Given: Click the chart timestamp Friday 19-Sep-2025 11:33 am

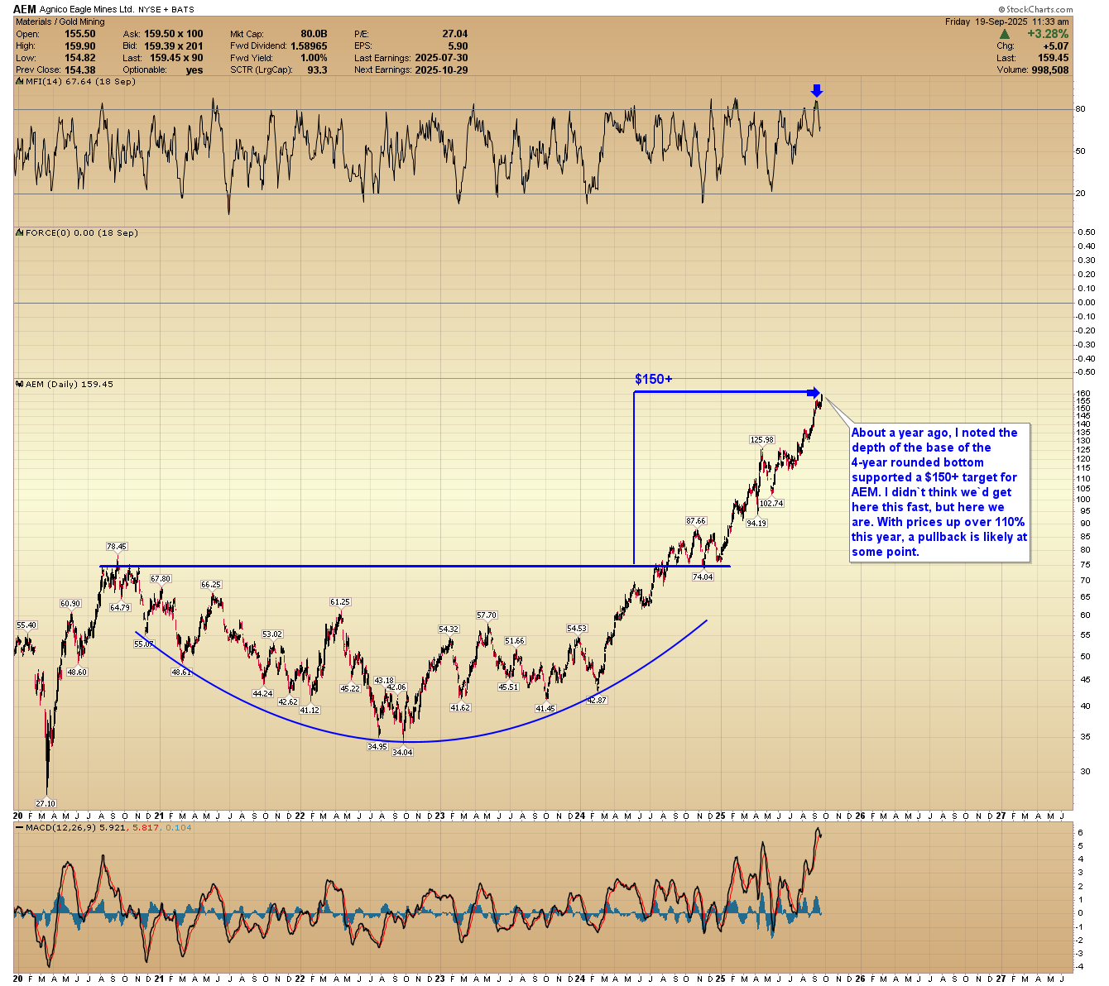Looking at the screenshot, I should point(1006,22).
